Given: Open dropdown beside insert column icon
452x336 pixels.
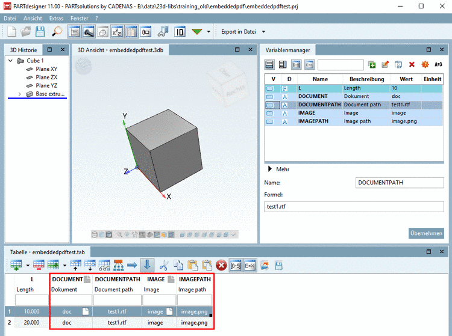Looking at the screenshot, I should click(x=65, y=265).
